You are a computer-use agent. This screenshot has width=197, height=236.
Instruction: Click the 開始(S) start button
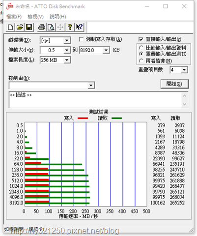174,84
